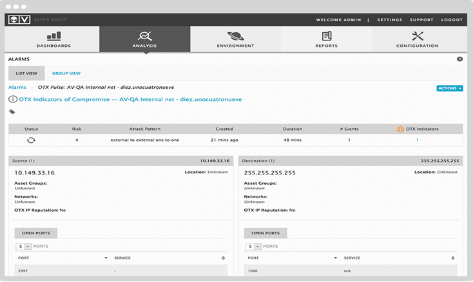Click Welcome Admin text
Screen dimensions: 473x282
tap(338, 20)
